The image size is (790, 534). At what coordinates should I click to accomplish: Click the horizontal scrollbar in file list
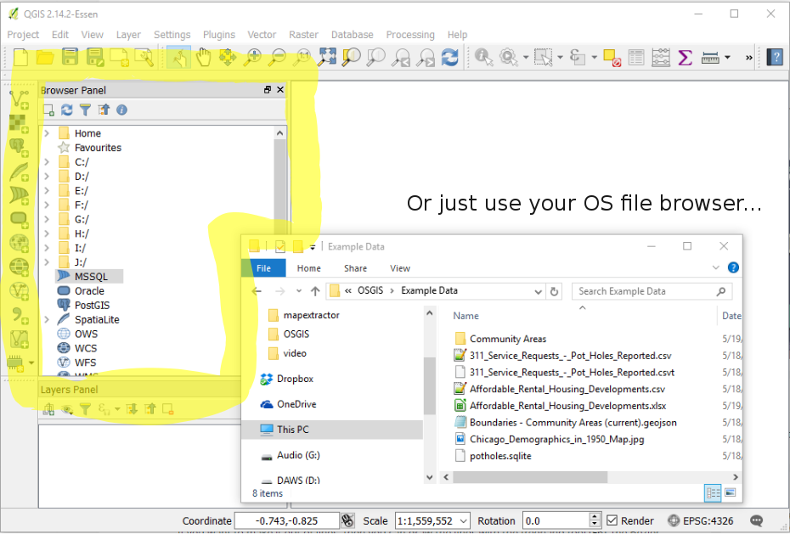point(530,476)
